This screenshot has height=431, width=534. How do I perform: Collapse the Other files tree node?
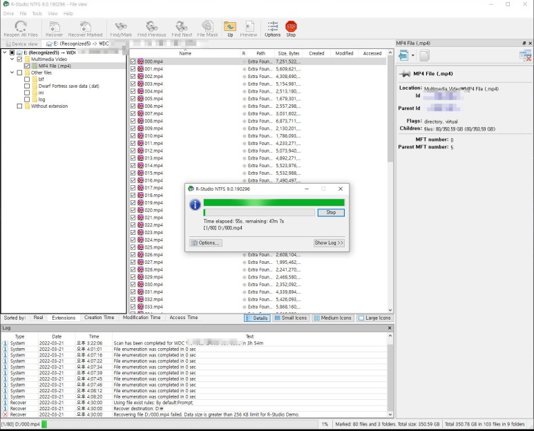point(12,73)
